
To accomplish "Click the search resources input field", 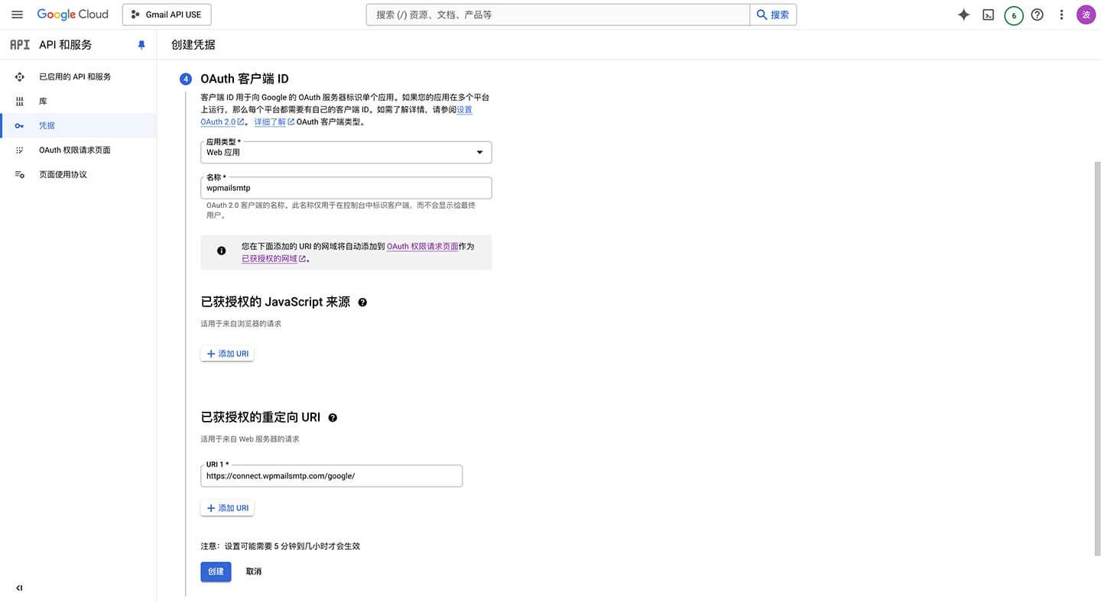I will 558,15.
